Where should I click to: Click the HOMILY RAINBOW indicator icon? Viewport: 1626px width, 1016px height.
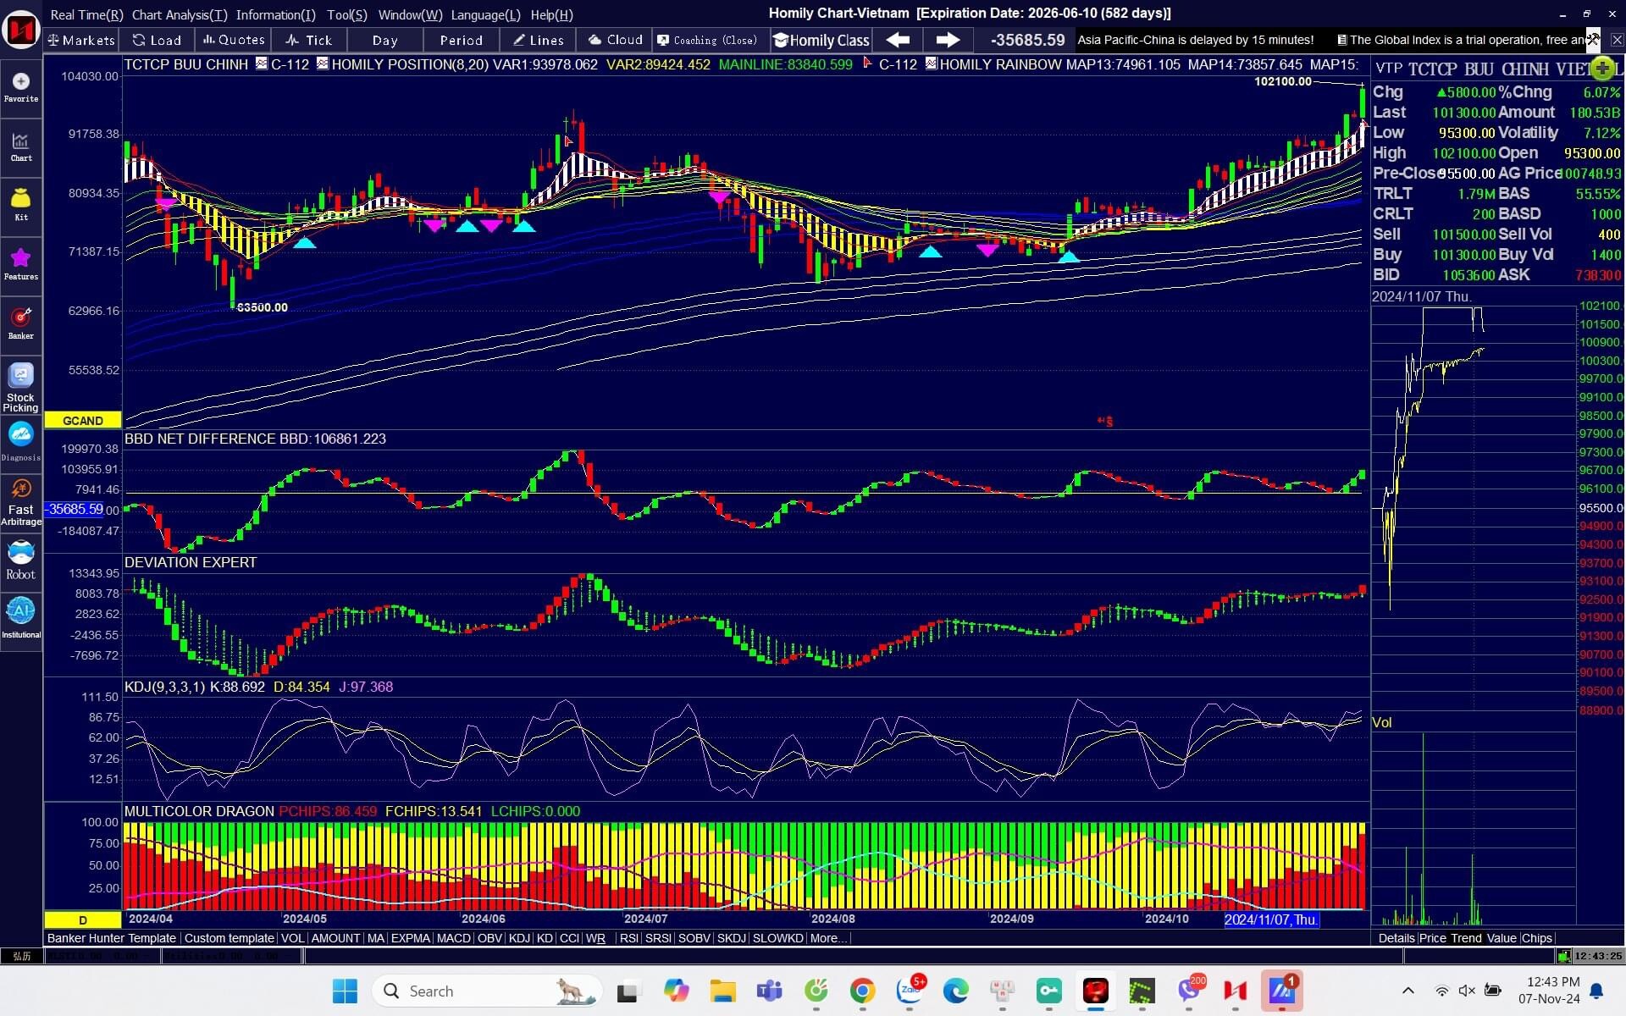(931, 63)
